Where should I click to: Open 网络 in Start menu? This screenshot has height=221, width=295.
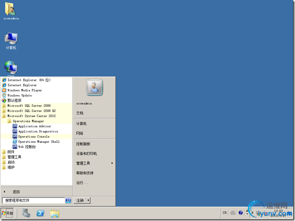click(x=80, y=133)
